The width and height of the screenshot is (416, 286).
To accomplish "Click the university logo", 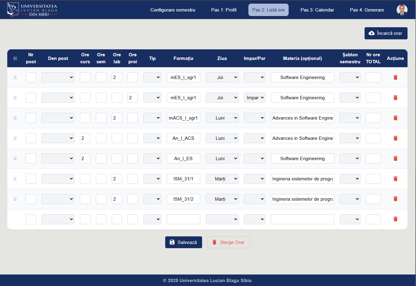I will pos(32,10).
